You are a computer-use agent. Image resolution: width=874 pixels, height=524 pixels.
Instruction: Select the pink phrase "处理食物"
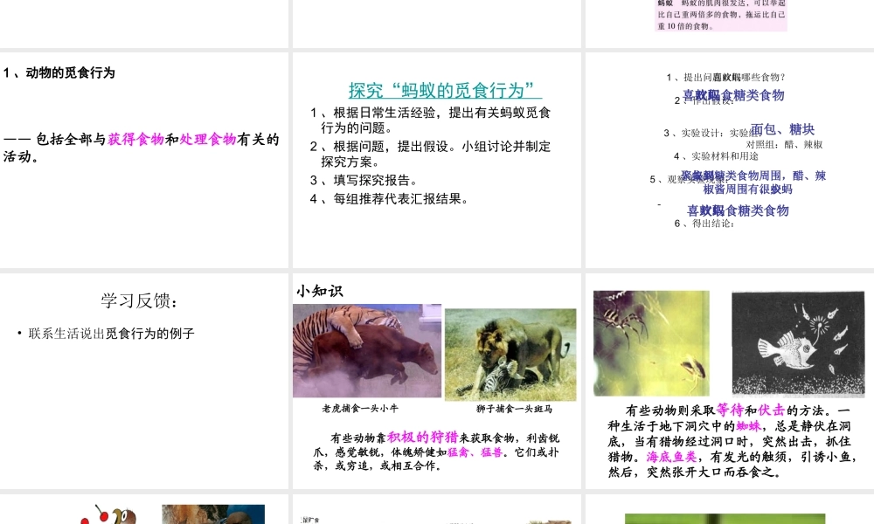208,139
